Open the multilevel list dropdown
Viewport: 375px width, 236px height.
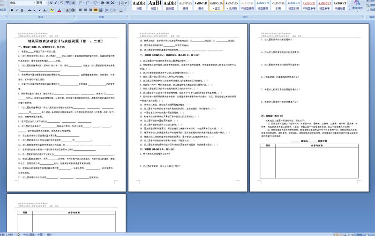(98, 3)
